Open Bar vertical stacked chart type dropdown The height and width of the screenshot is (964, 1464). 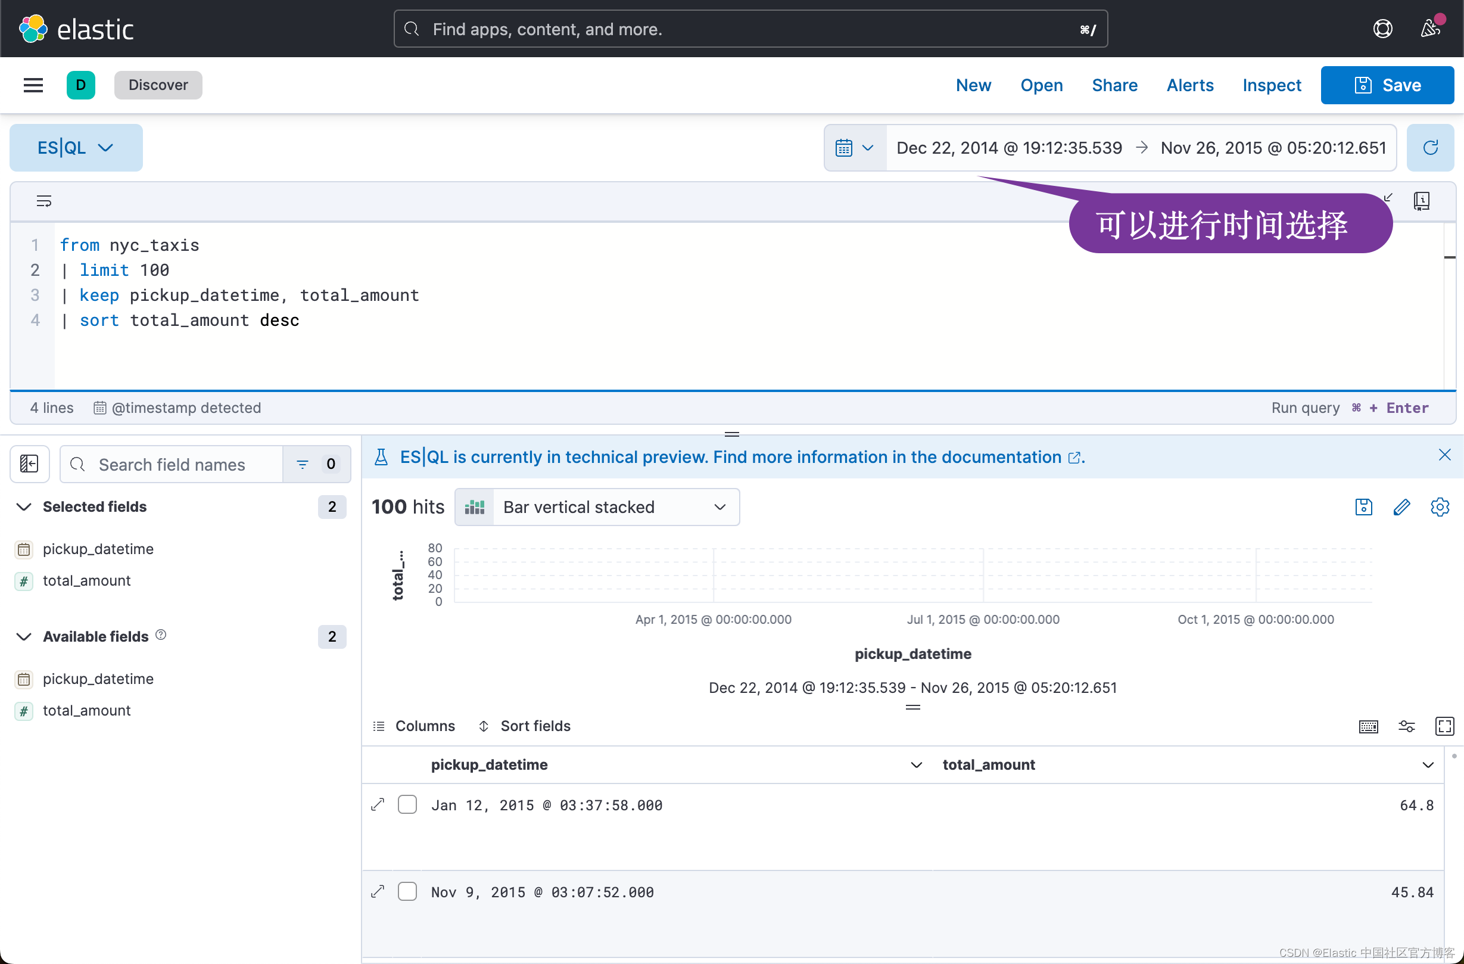597,507
